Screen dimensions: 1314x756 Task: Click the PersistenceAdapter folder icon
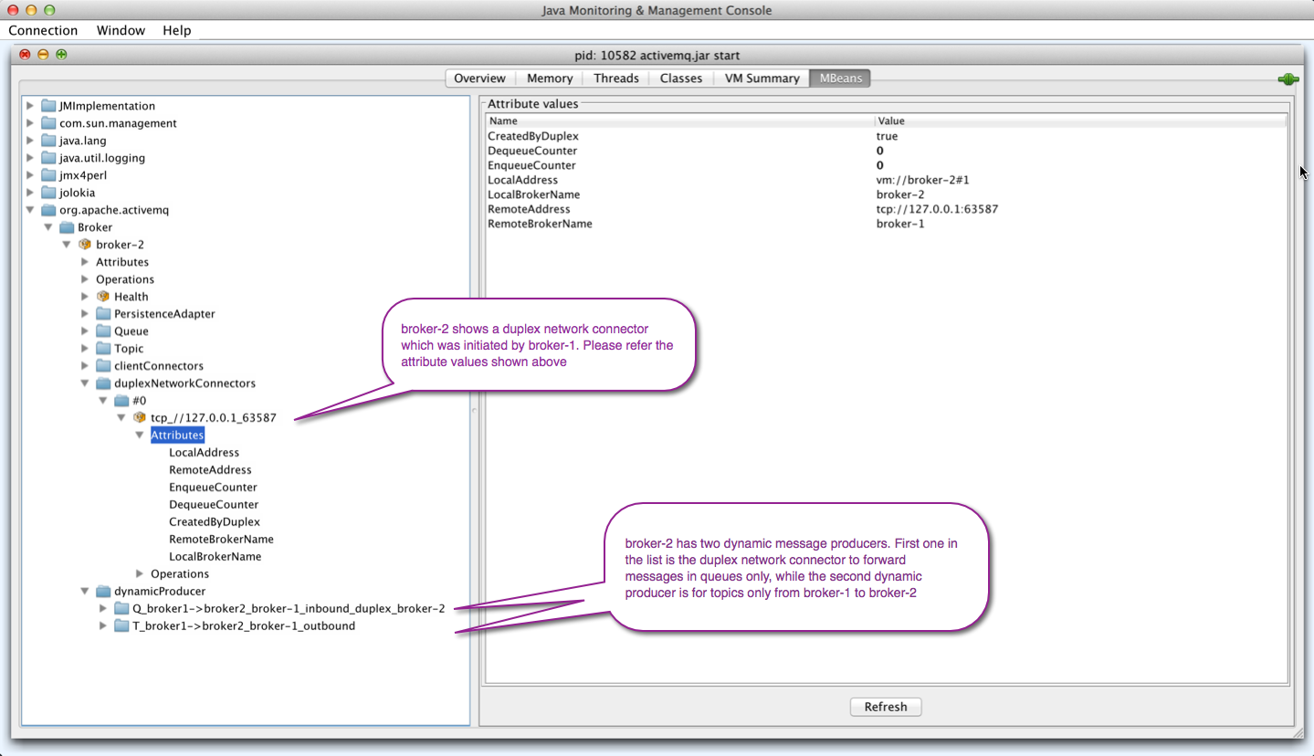(x=103, y=314)
